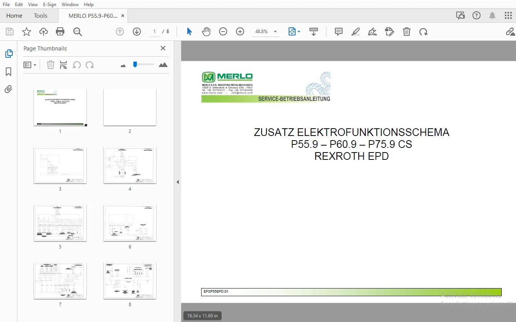Click the REXROTH EPD title text
The height and width of the screenshot is (322, 516).
(x=351, y=156)
